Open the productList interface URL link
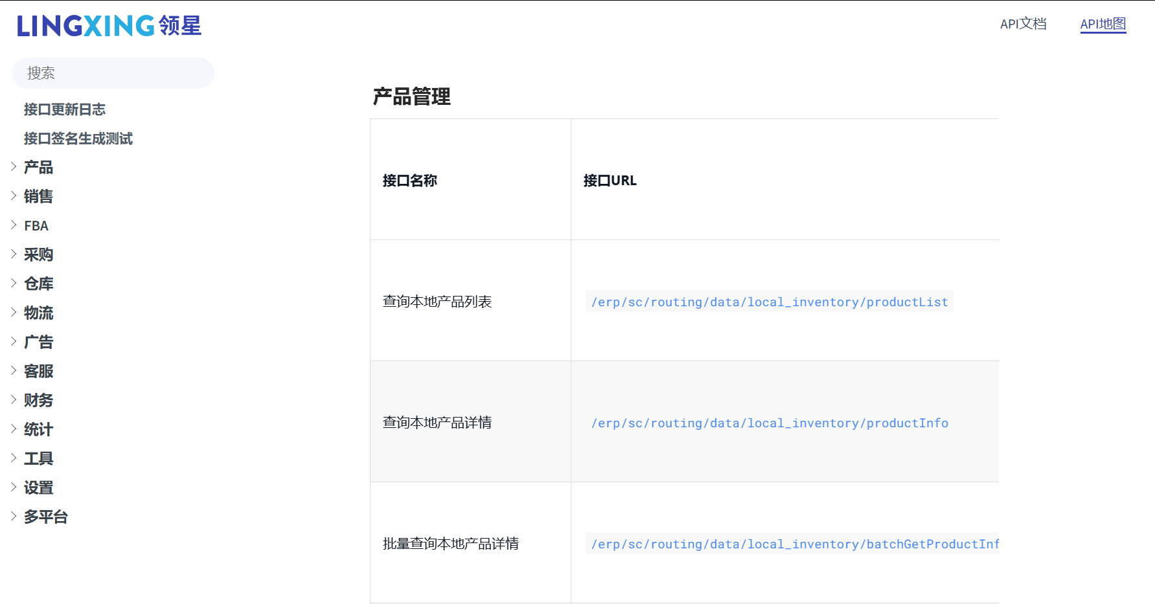 tap(769, 302)
